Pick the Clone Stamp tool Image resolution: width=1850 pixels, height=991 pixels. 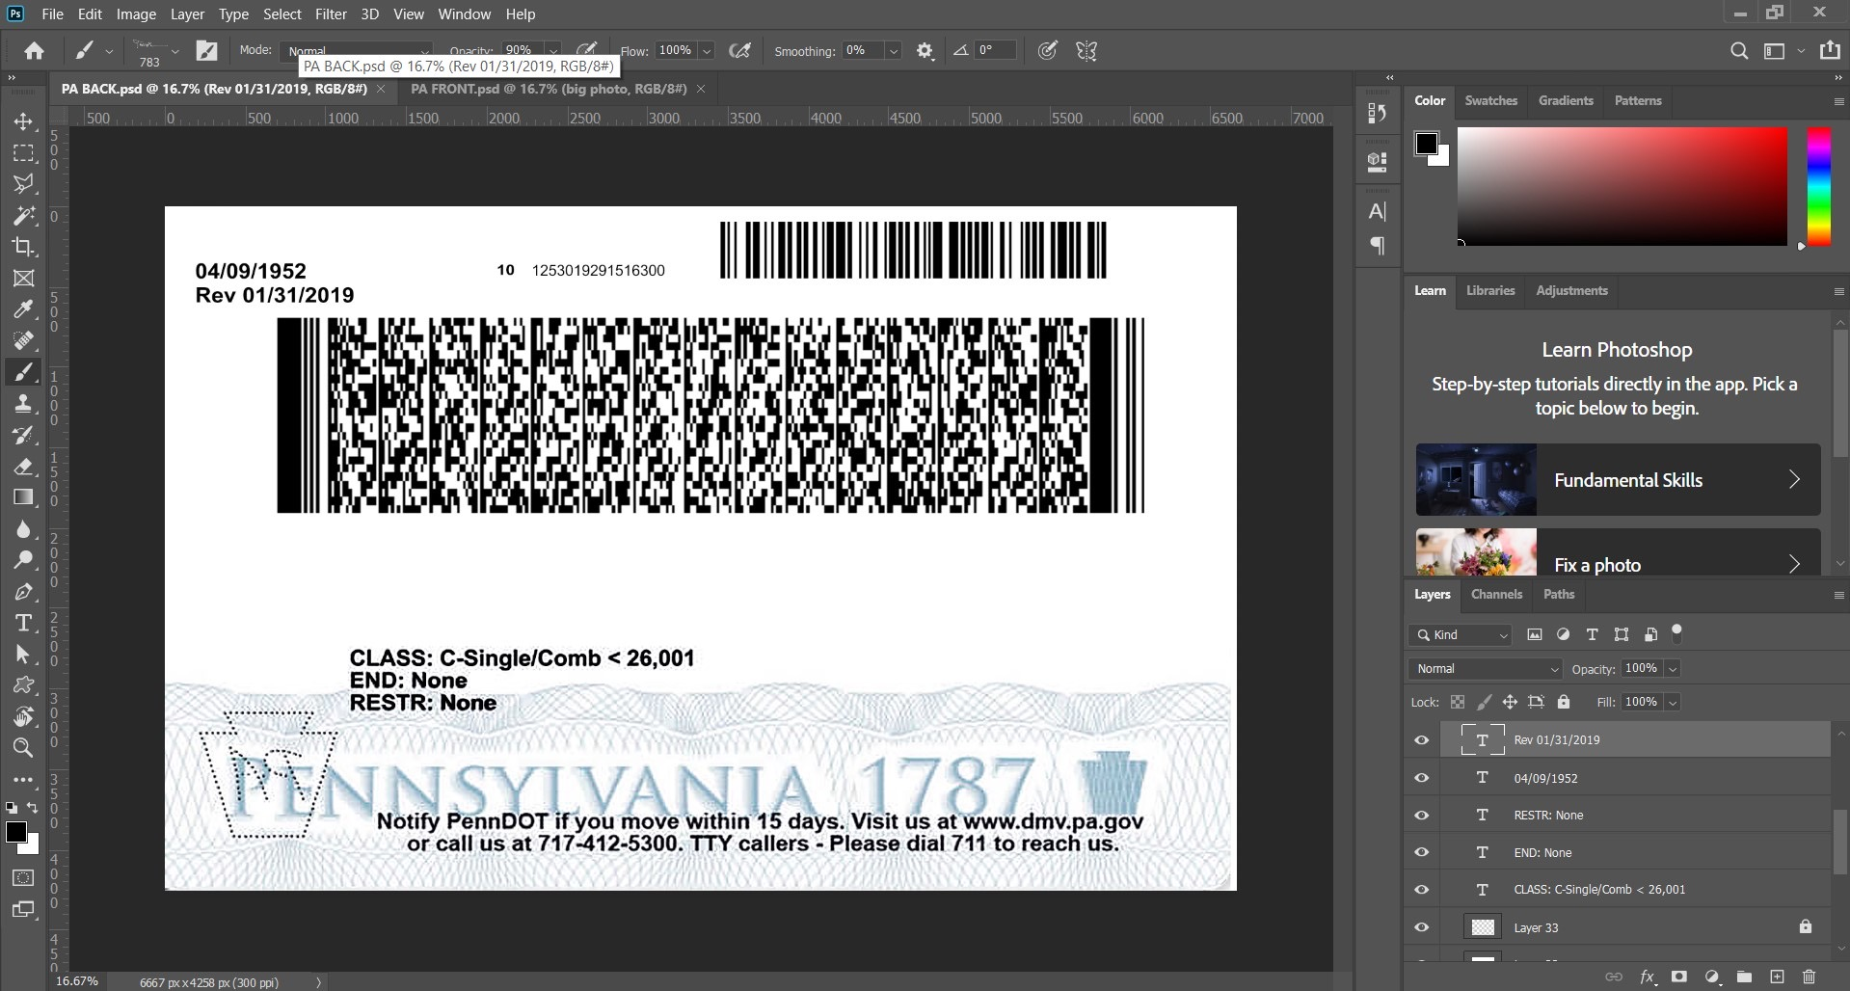pos(24,403)
